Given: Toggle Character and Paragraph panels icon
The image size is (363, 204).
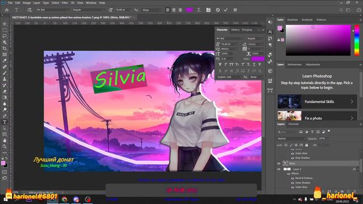Looking at the screenshot, I should pyautogui.click(x=208, y=10).
